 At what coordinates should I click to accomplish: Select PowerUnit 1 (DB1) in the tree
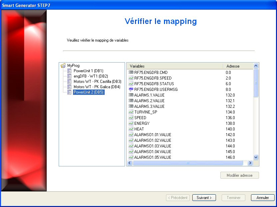pyautogui.click(x=88, y=71)
